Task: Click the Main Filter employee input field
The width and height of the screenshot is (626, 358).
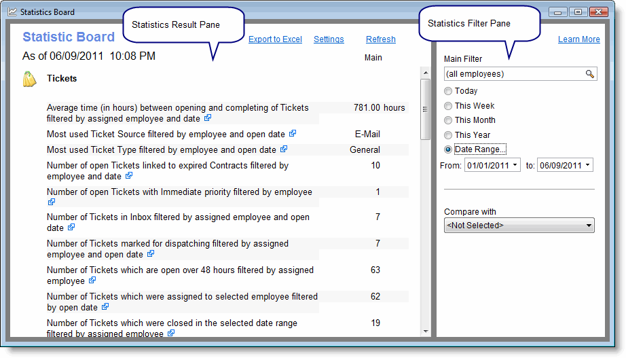Action: click(513, 74)
